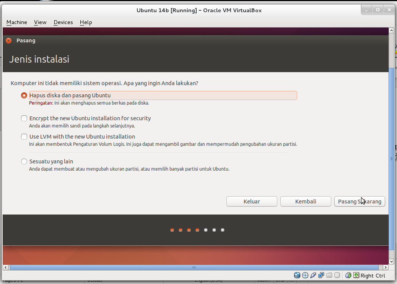Select the Sesuatu yang lain option
The height and width of the screenshot is (284, 397).
coord(24,161)
